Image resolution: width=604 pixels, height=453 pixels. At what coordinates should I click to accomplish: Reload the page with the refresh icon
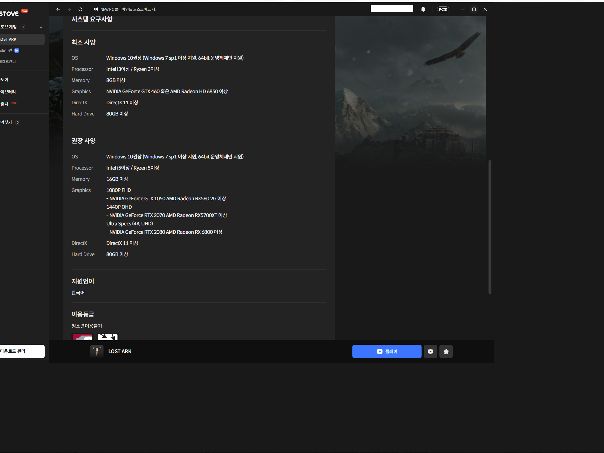tap(80, 9)
